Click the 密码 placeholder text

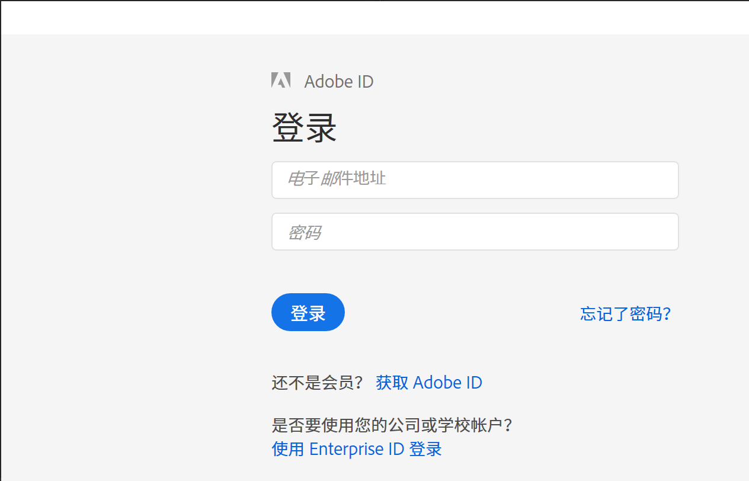305,232
